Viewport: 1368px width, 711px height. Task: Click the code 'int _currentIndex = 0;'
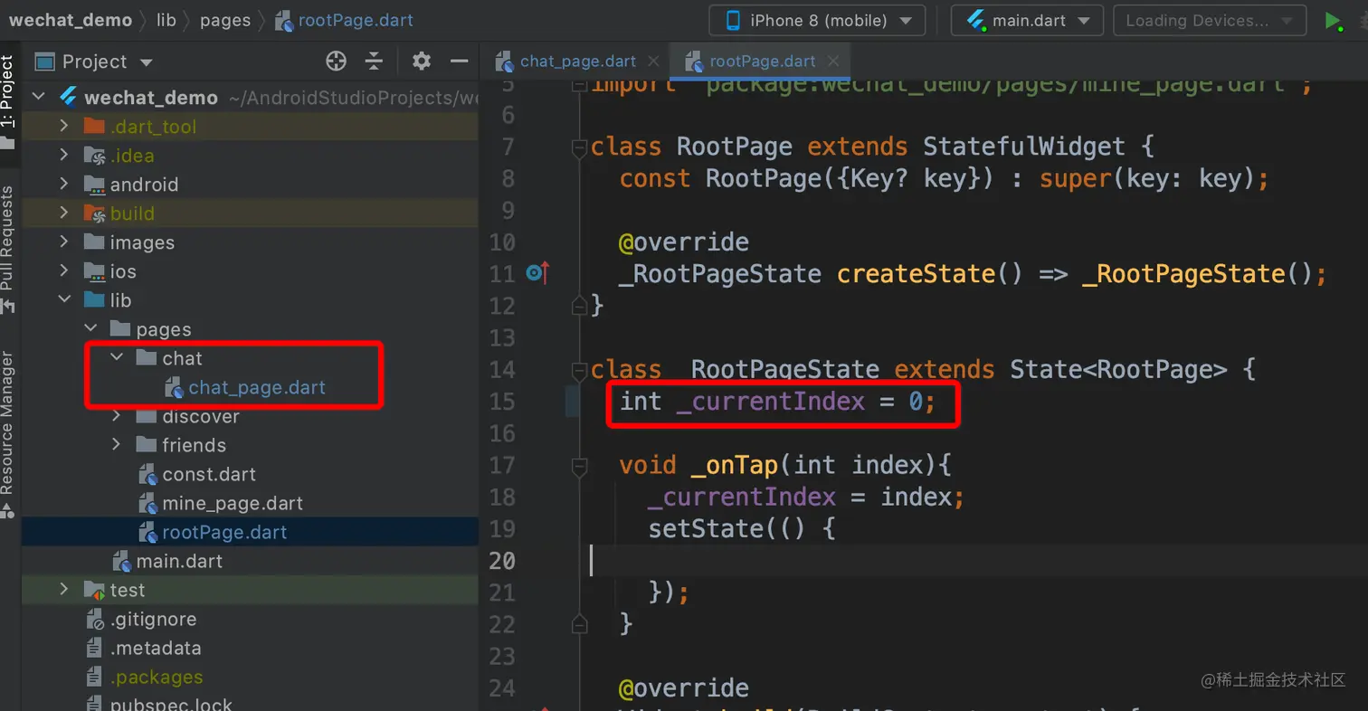pyautogui.click(x=778, y=401)
